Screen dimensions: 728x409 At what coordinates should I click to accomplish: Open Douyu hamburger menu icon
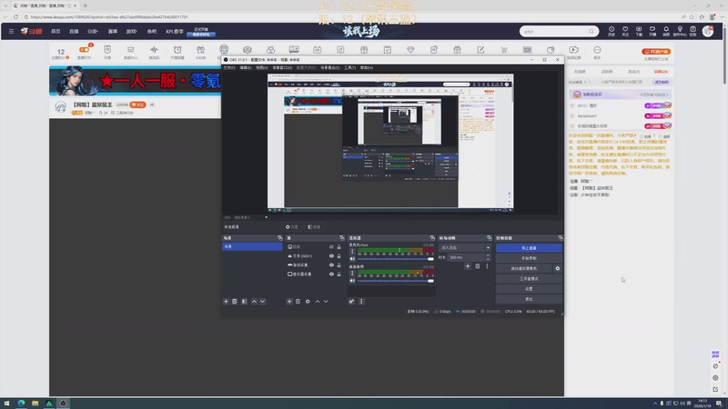point(11,32)
